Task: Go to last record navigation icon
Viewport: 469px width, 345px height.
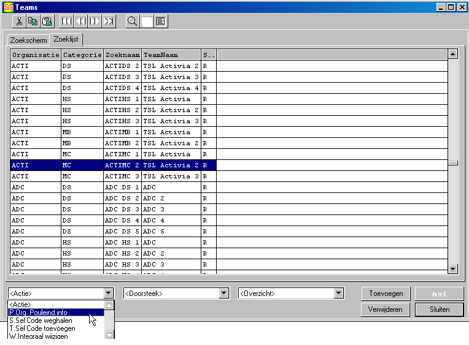Action: (109, 21)
